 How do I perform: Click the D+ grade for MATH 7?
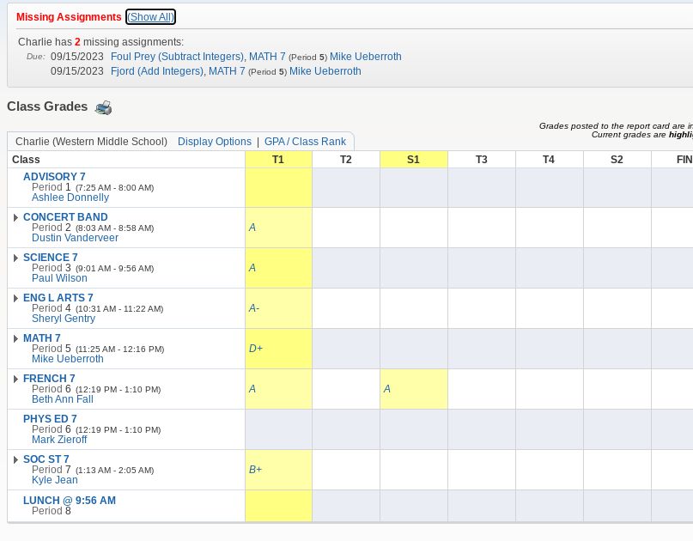tap(256, 349)
